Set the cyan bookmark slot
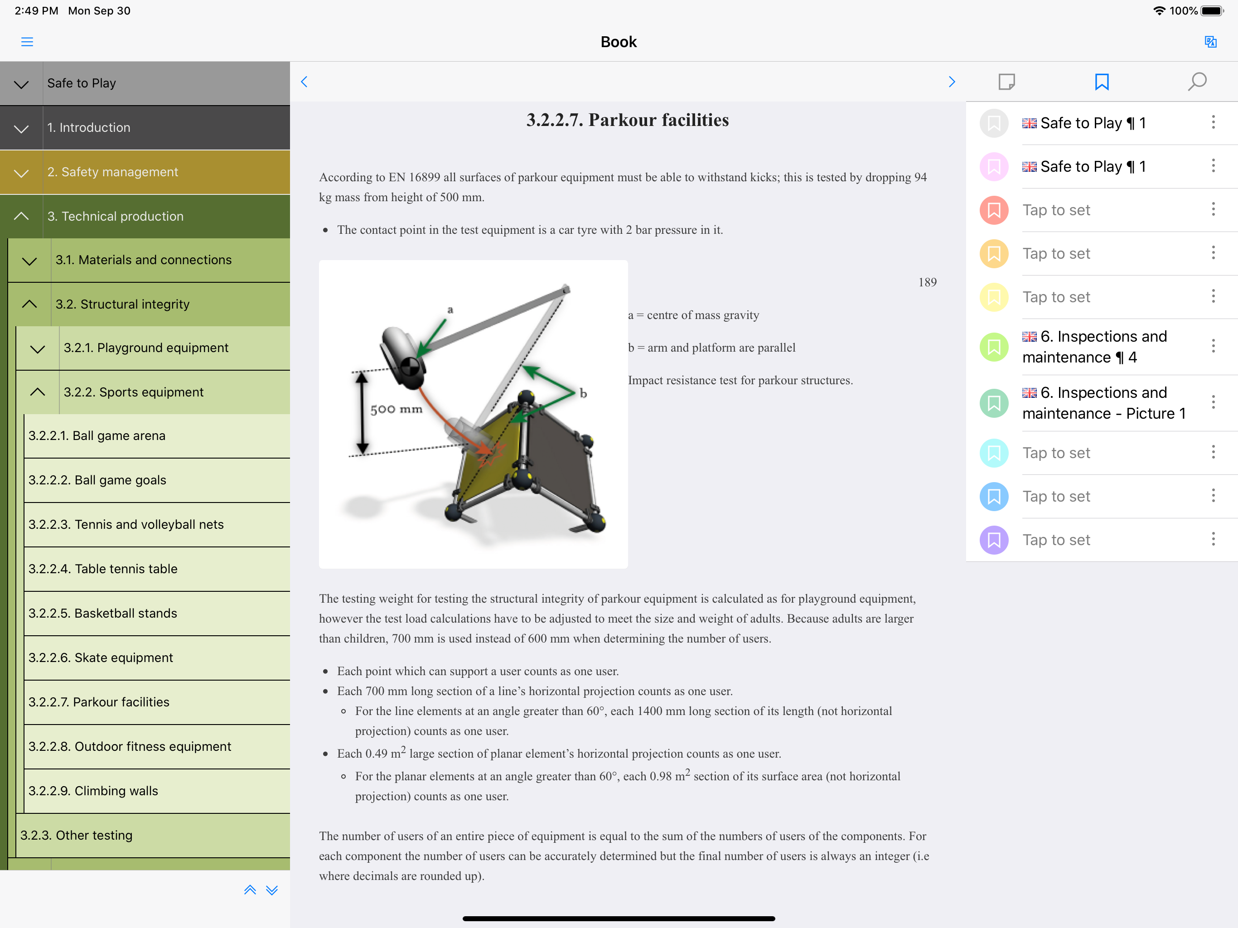The width and height of the screenshot is (1238, 928). coord(994,453)
